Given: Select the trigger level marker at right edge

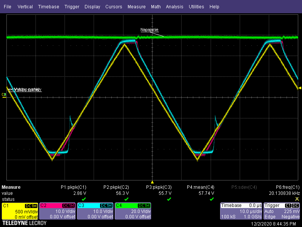Looking at the screenshot, I should coord(299,88).
